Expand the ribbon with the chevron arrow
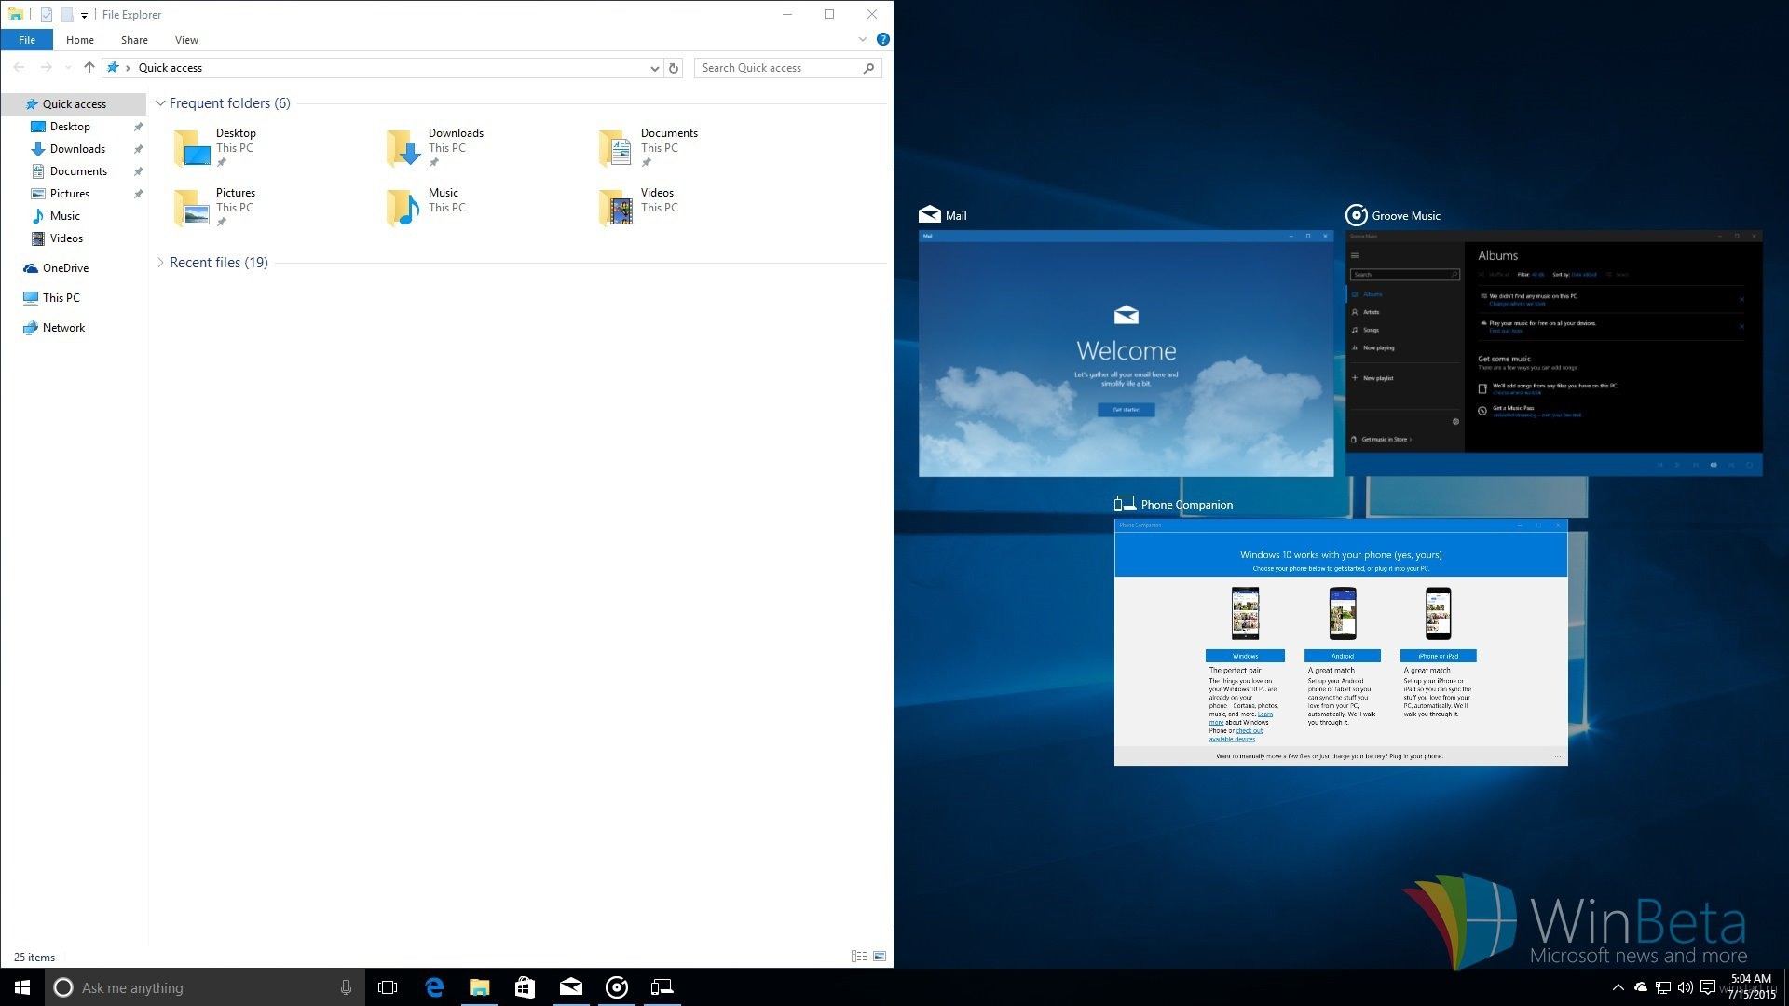 click(x=862, y=39)
